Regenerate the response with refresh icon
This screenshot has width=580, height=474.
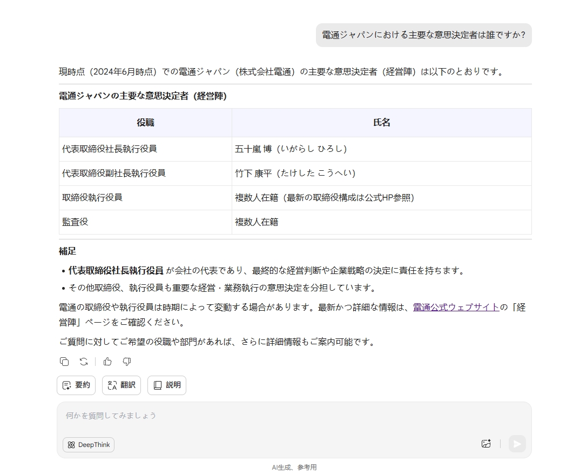pyautogui.click(x=84, y=362)
